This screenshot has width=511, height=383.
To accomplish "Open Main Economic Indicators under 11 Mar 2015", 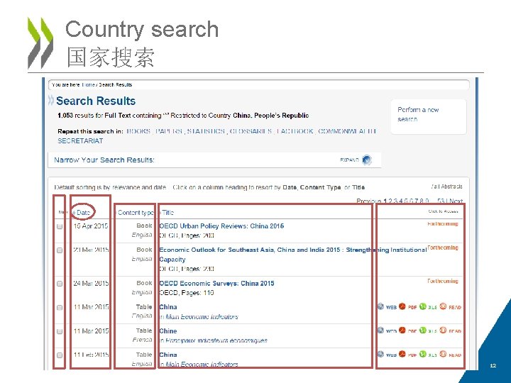I will pyautogui.click(x=202, y=316).
